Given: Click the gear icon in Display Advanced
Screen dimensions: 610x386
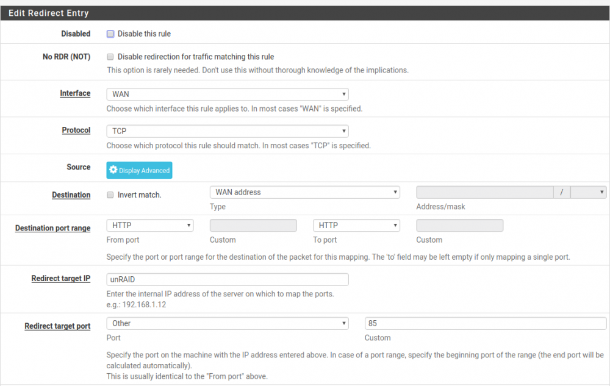Looking at the screenshot, I should click(113, 170).
